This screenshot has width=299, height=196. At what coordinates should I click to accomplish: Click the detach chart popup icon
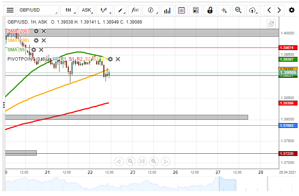(x=271, y=24)
